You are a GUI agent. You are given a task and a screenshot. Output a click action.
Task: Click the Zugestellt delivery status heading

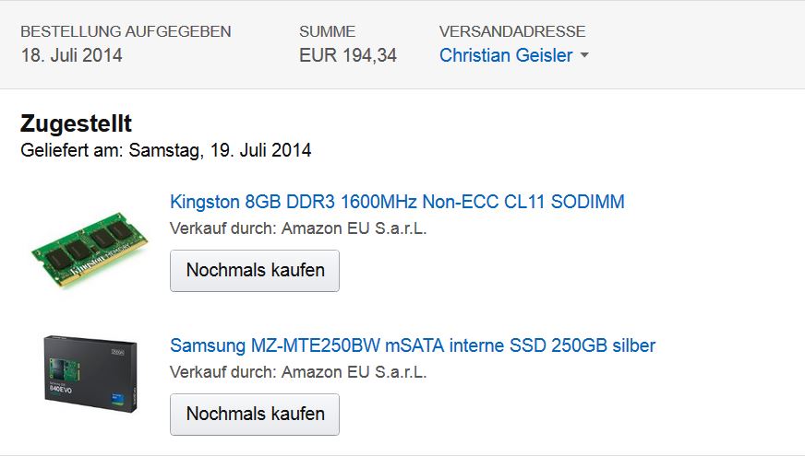click(76, 123)
